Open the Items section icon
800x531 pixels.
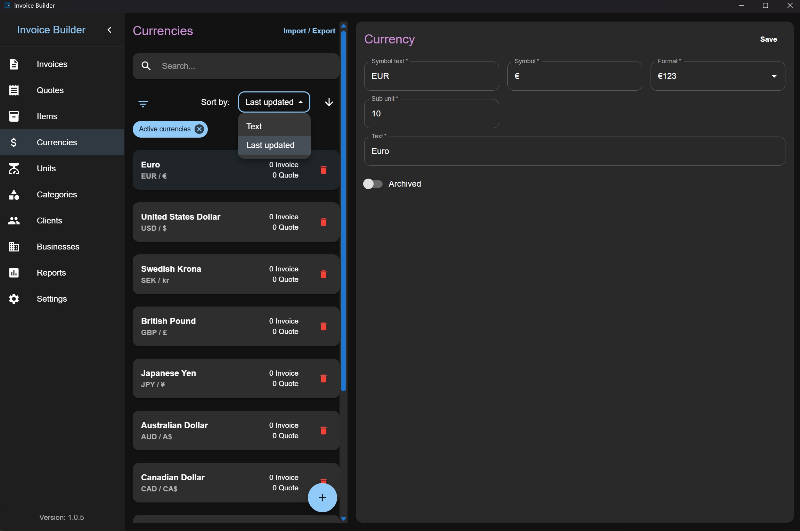[x=14, y=116]
